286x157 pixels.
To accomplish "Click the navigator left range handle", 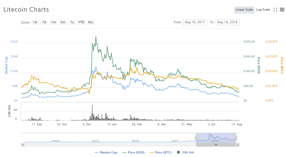I will (x=196, y=138).
